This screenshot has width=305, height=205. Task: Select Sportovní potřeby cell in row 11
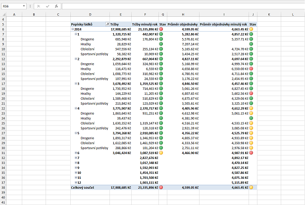90,54
